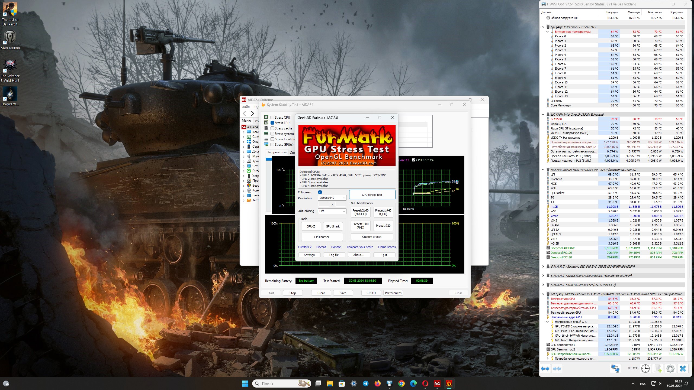This screenshot has width=694, height=390.
Task: Toggle FurMark Fullscreen checkbox
Action: click(320, 192)
